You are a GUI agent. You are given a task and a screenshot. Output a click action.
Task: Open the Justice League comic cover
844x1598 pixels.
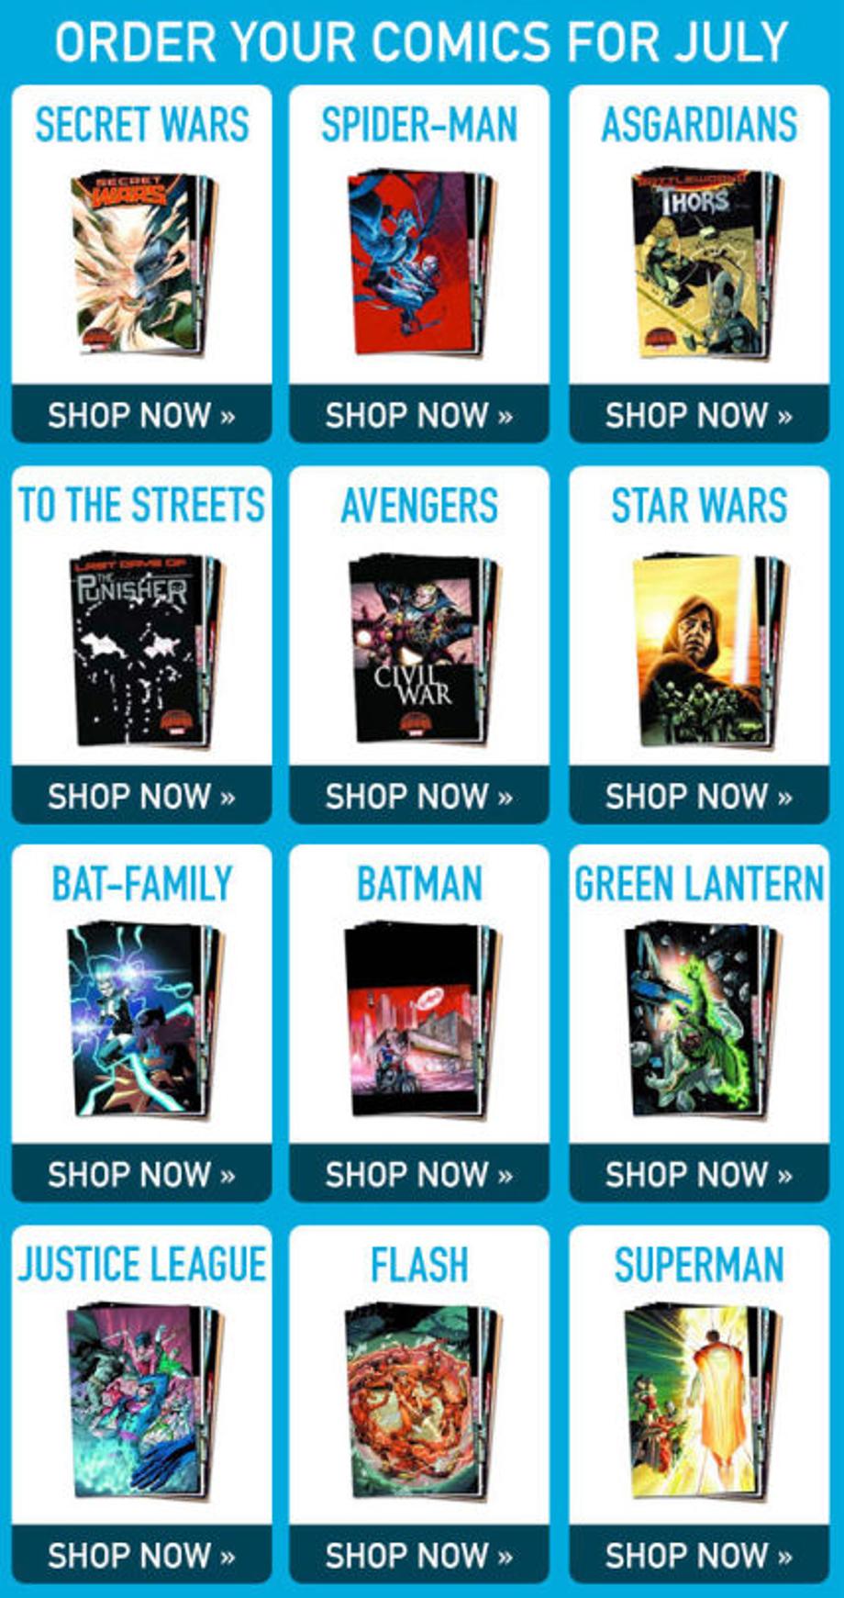pyautogui.click(x=145, y=1401)
